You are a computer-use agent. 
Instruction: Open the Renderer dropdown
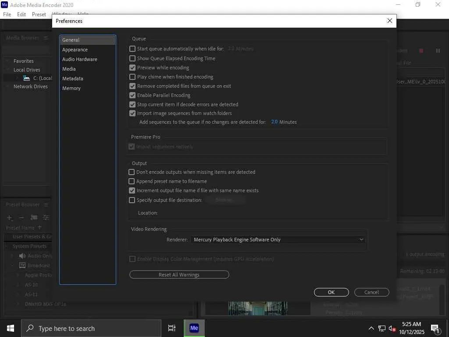[278, 240]
